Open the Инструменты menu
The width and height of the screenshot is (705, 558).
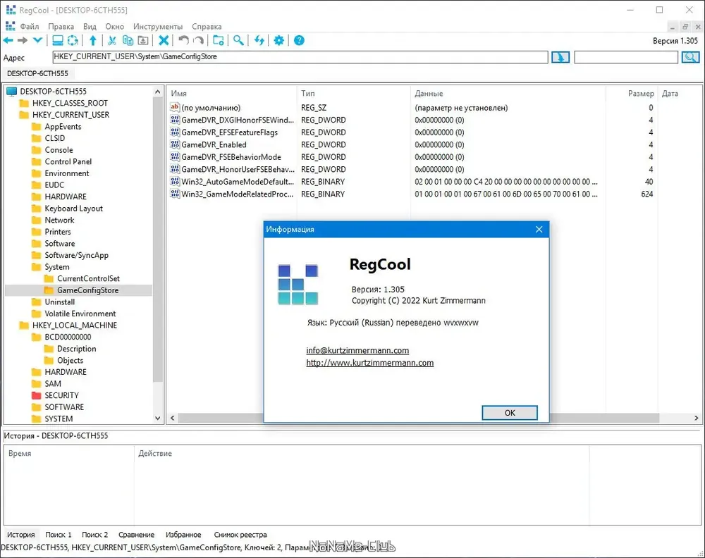[158, 27]
